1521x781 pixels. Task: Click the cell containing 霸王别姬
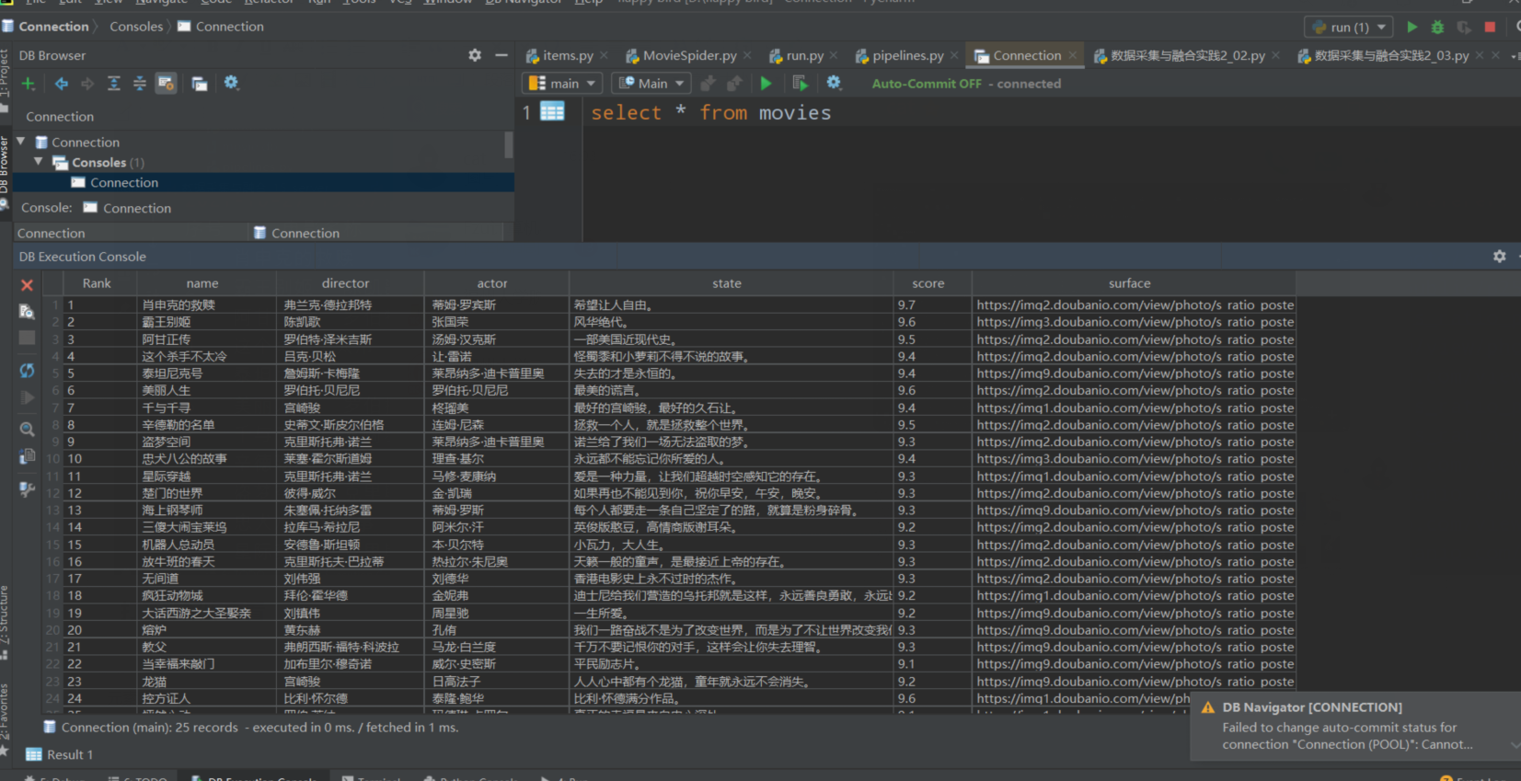coord(206,322)
